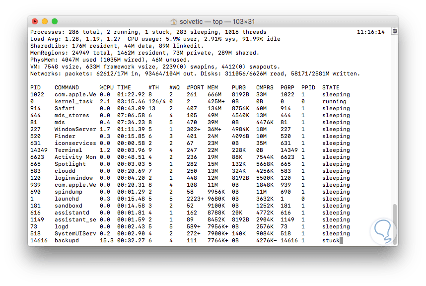Click the sandboxd process name

[x=68, y=206]
